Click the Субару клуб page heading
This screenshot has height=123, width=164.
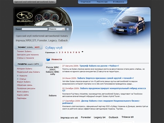click(x=54, y=48)
